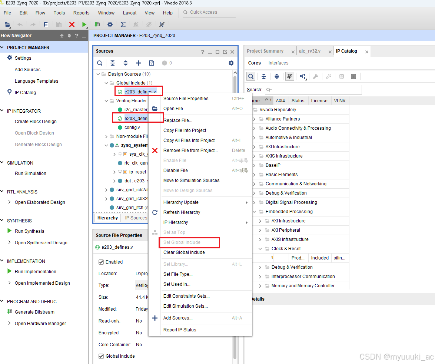Collapse the Design Sources tree node
The width and height of the screenshot is (435, 364).
[x=98, y=74]
